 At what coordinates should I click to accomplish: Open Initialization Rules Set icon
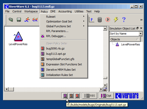click(43, 75)
